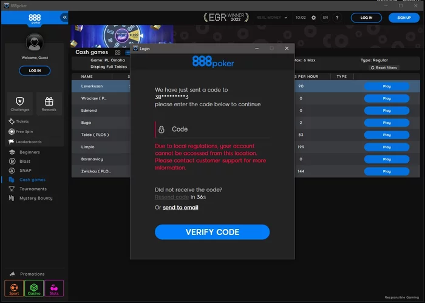The width and height of the screenshot is (425, 303).
Task: Open Leaderboards in the sidebar
Action: coord(25,141)
